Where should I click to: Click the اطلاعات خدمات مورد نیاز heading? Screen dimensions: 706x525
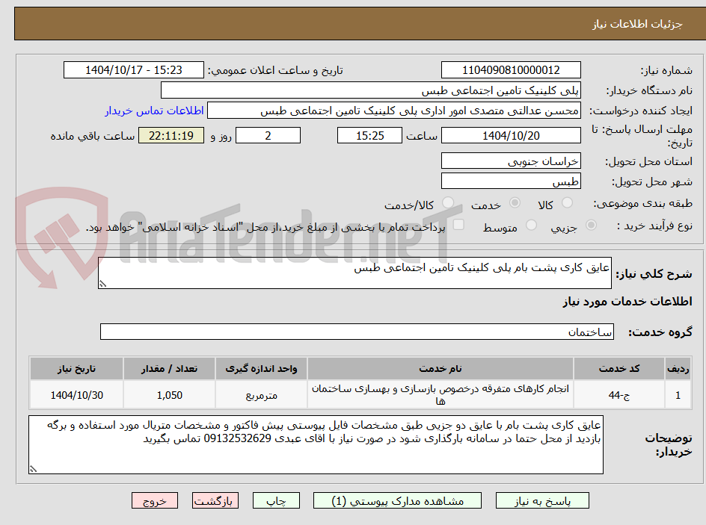[627, 301]
